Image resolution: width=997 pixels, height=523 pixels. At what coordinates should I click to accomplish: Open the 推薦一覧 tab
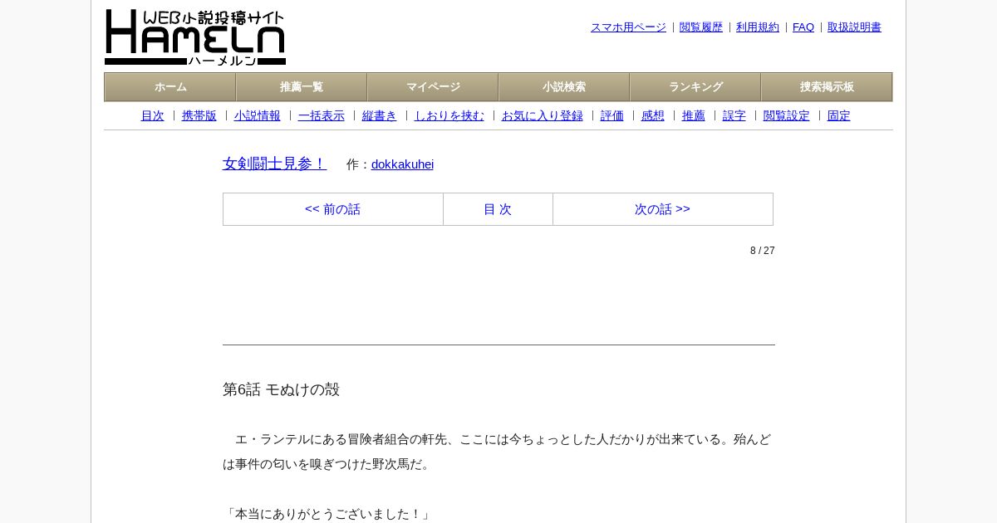click(302, 87)
